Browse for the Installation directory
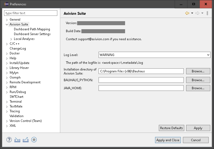The image size is (214, 149). click(198, 71)
